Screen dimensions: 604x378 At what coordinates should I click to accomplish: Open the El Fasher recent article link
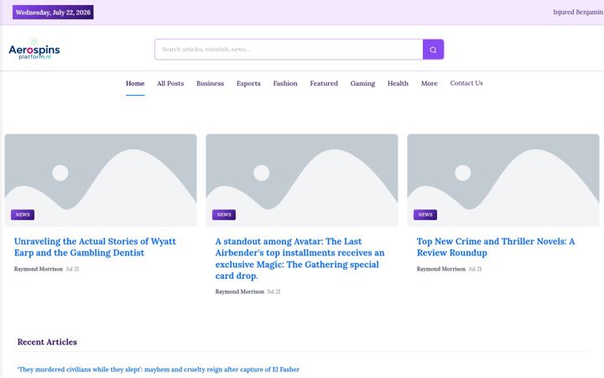point(159,369)
